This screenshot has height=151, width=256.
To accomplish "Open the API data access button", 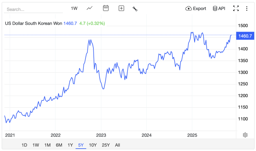I will coord(219,9).
